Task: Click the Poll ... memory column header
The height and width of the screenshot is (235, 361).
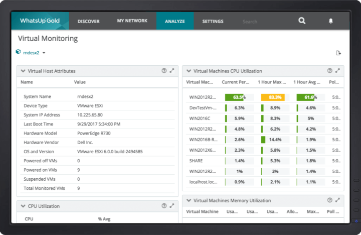Action: [333, 211]
